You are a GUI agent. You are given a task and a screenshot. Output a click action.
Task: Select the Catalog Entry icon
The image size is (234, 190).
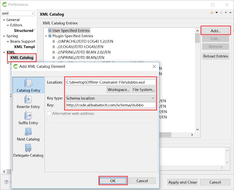point(28,83)
